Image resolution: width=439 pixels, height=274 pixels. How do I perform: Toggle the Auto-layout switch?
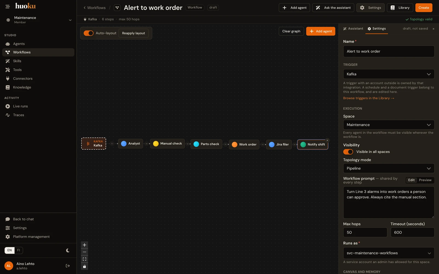[89, 33]
